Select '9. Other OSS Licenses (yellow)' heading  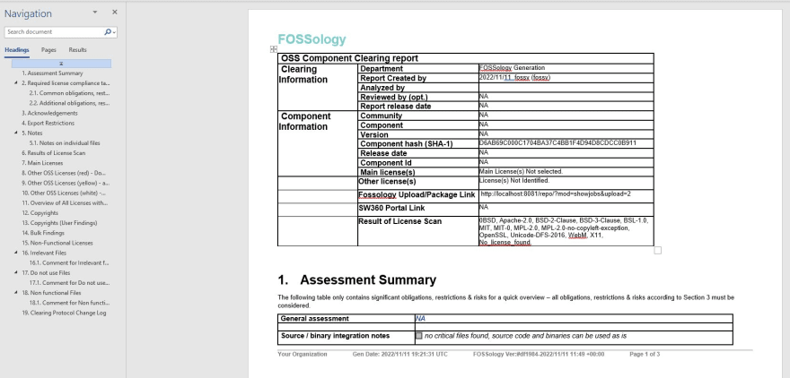click(x=66, y=183)
